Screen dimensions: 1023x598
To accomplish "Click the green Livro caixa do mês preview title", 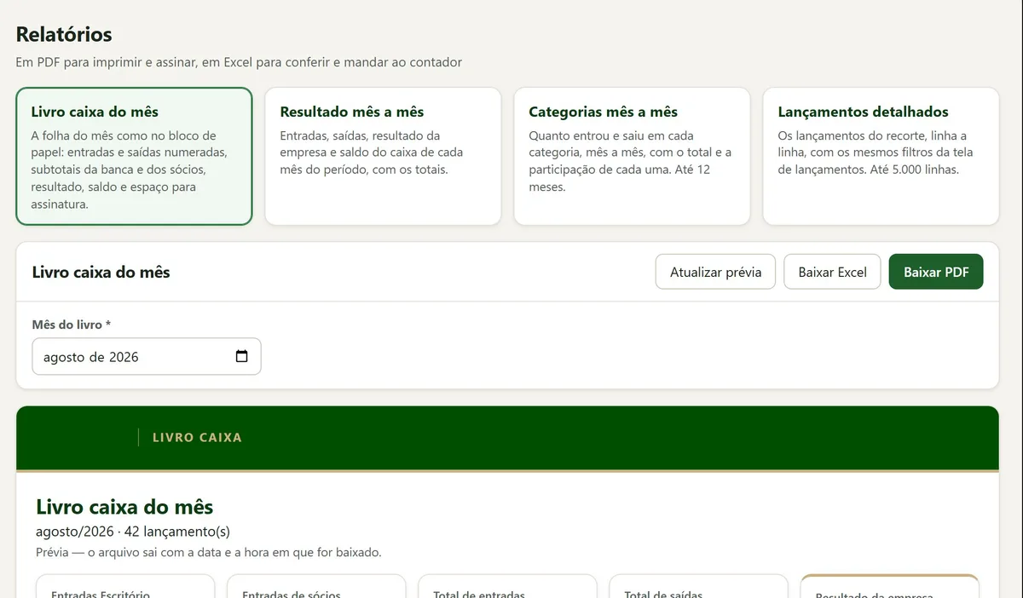I will point(124,507).
